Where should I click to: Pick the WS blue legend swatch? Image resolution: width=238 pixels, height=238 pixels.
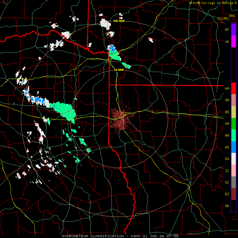tap(234, 147)
